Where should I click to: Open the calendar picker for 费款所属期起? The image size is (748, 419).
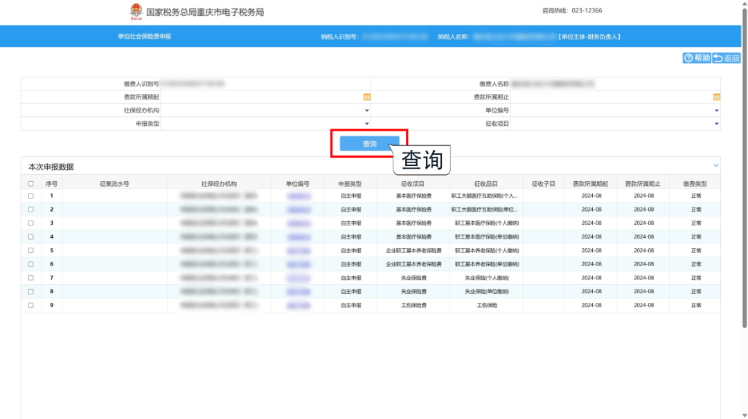pyautogui.click(x=366, y=97)
